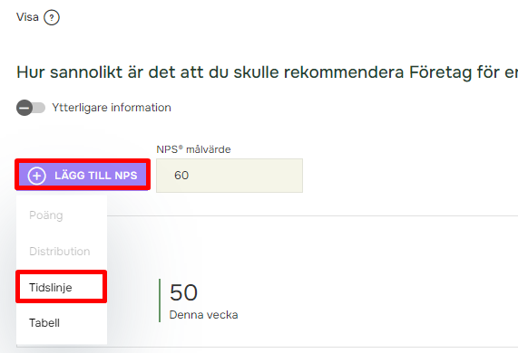Click the minus knob on the information switch
518x353 pixels.
[x=24, y=108]
